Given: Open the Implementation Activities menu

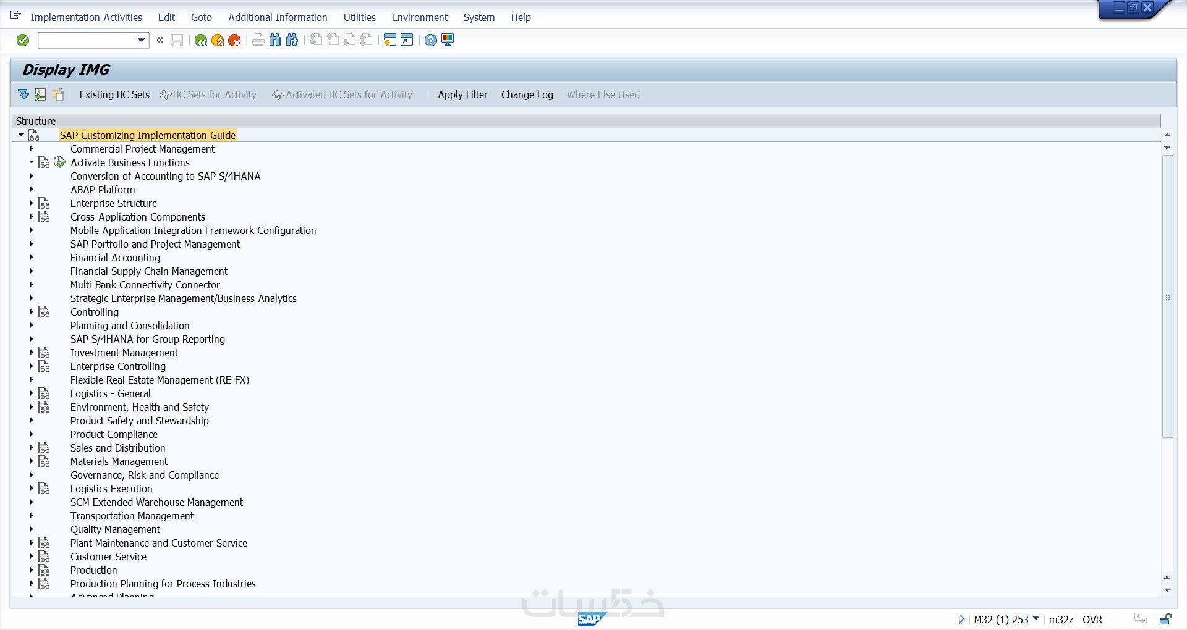Looking at the screenshot, I should point(87,17).
